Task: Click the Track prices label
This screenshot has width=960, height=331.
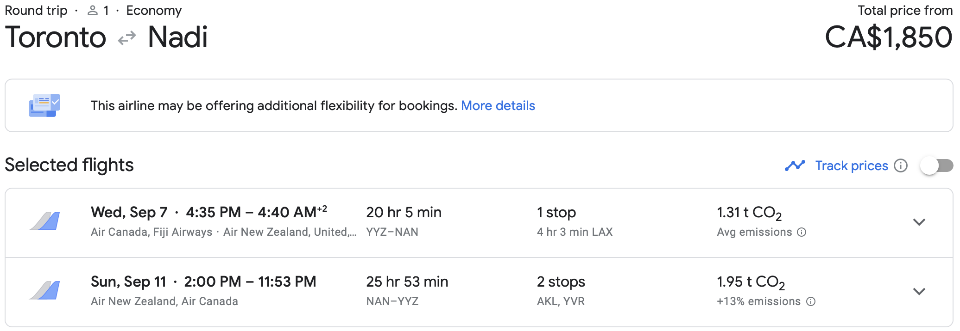Action: click(x=851, y=165)
